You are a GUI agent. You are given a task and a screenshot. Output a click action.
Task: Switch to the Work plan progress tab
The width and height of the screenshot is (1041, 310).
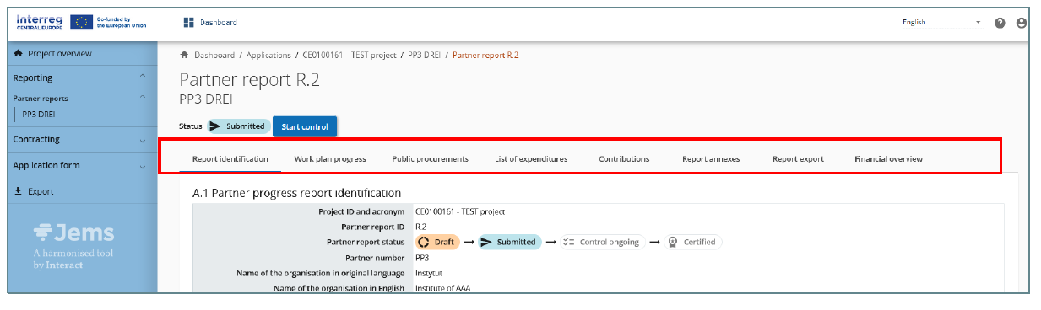[330, 158]
